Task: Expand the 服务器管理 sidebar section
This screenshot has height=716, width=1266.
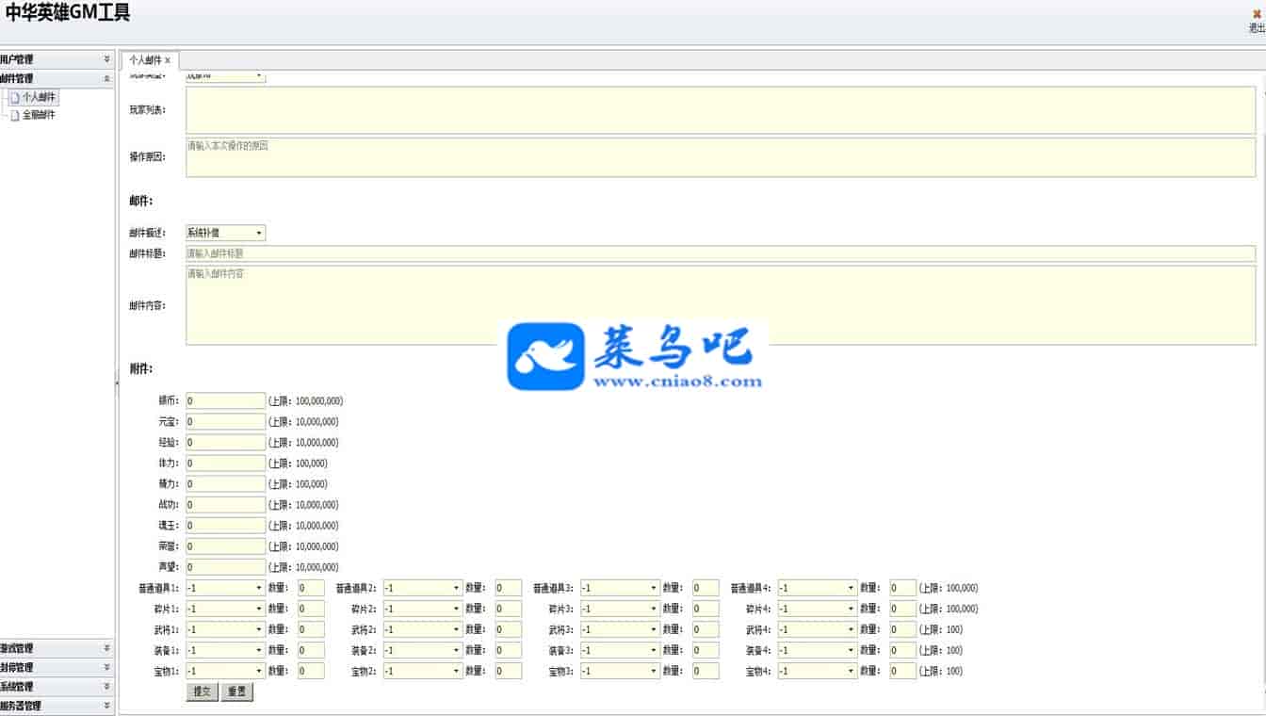Action: click(106, 706)
